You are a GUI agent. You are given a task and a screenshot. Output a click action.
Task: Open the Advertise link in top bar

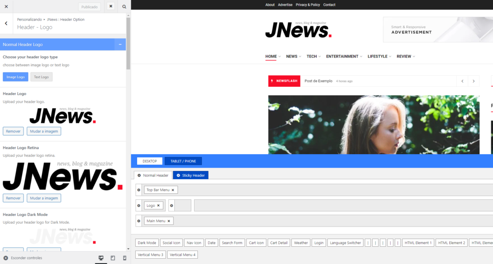point(285,5)
